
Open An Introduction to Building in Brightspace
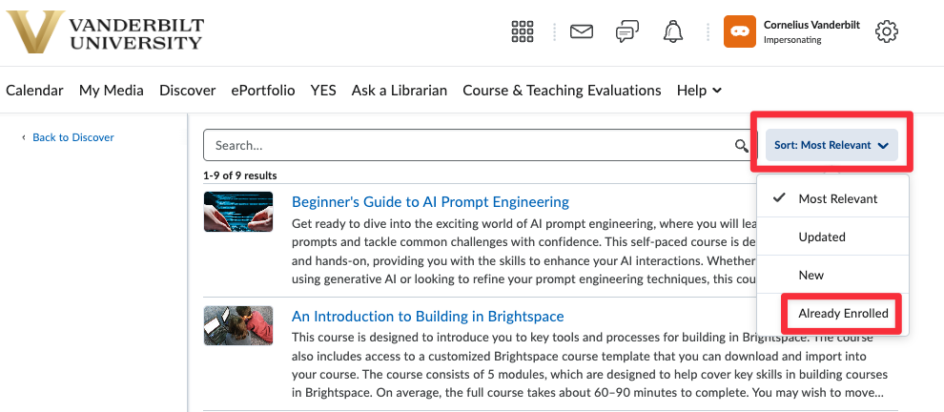pos(427,316)
